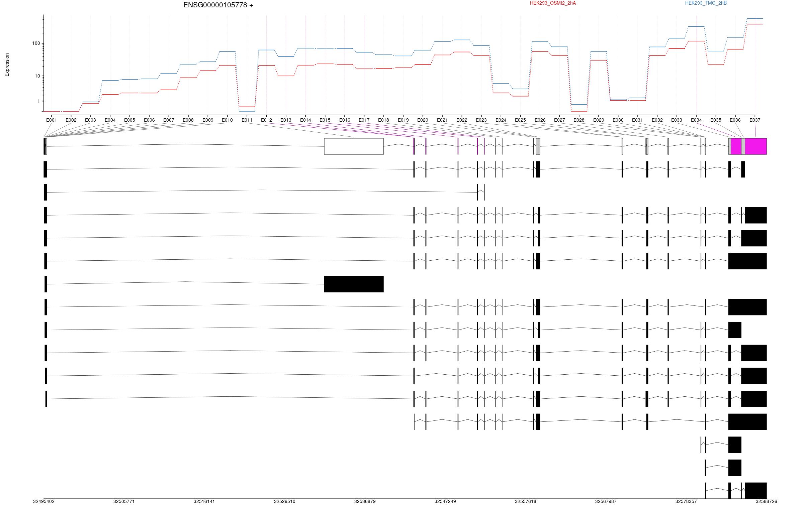Click the y-axis tick label 100

click(x=36, y=43)
